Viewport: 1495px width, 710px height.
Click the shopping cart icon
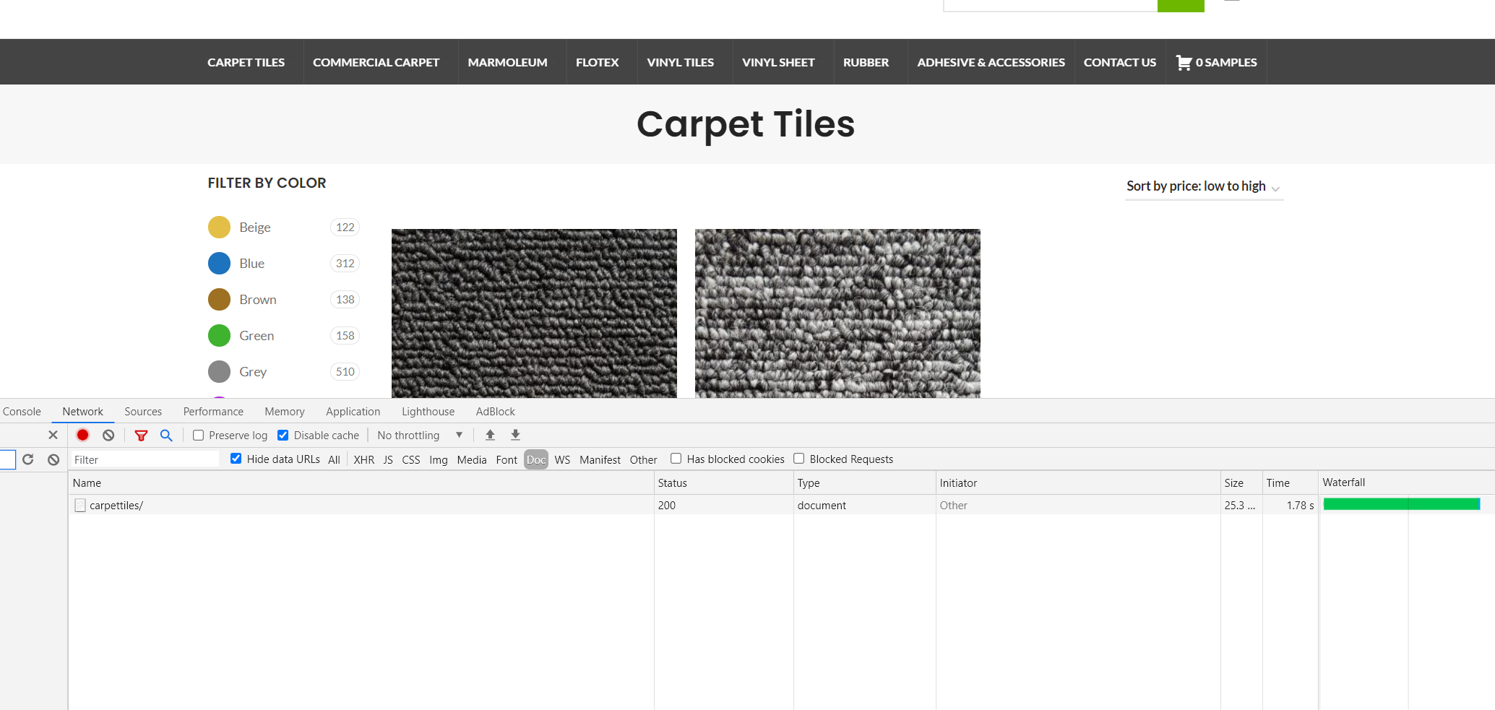[1184, 63]
